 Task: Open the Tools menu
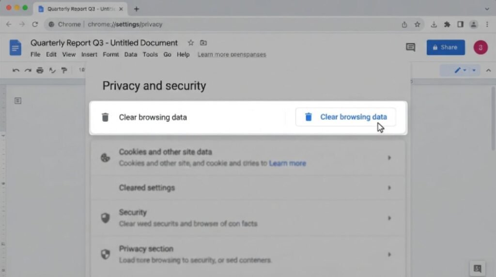tap(150, 54)
